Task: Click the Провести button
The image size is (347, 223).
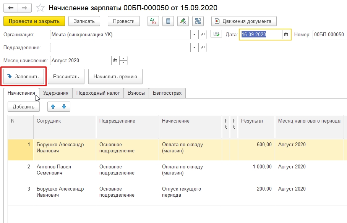Action: [x=124, y=21]
